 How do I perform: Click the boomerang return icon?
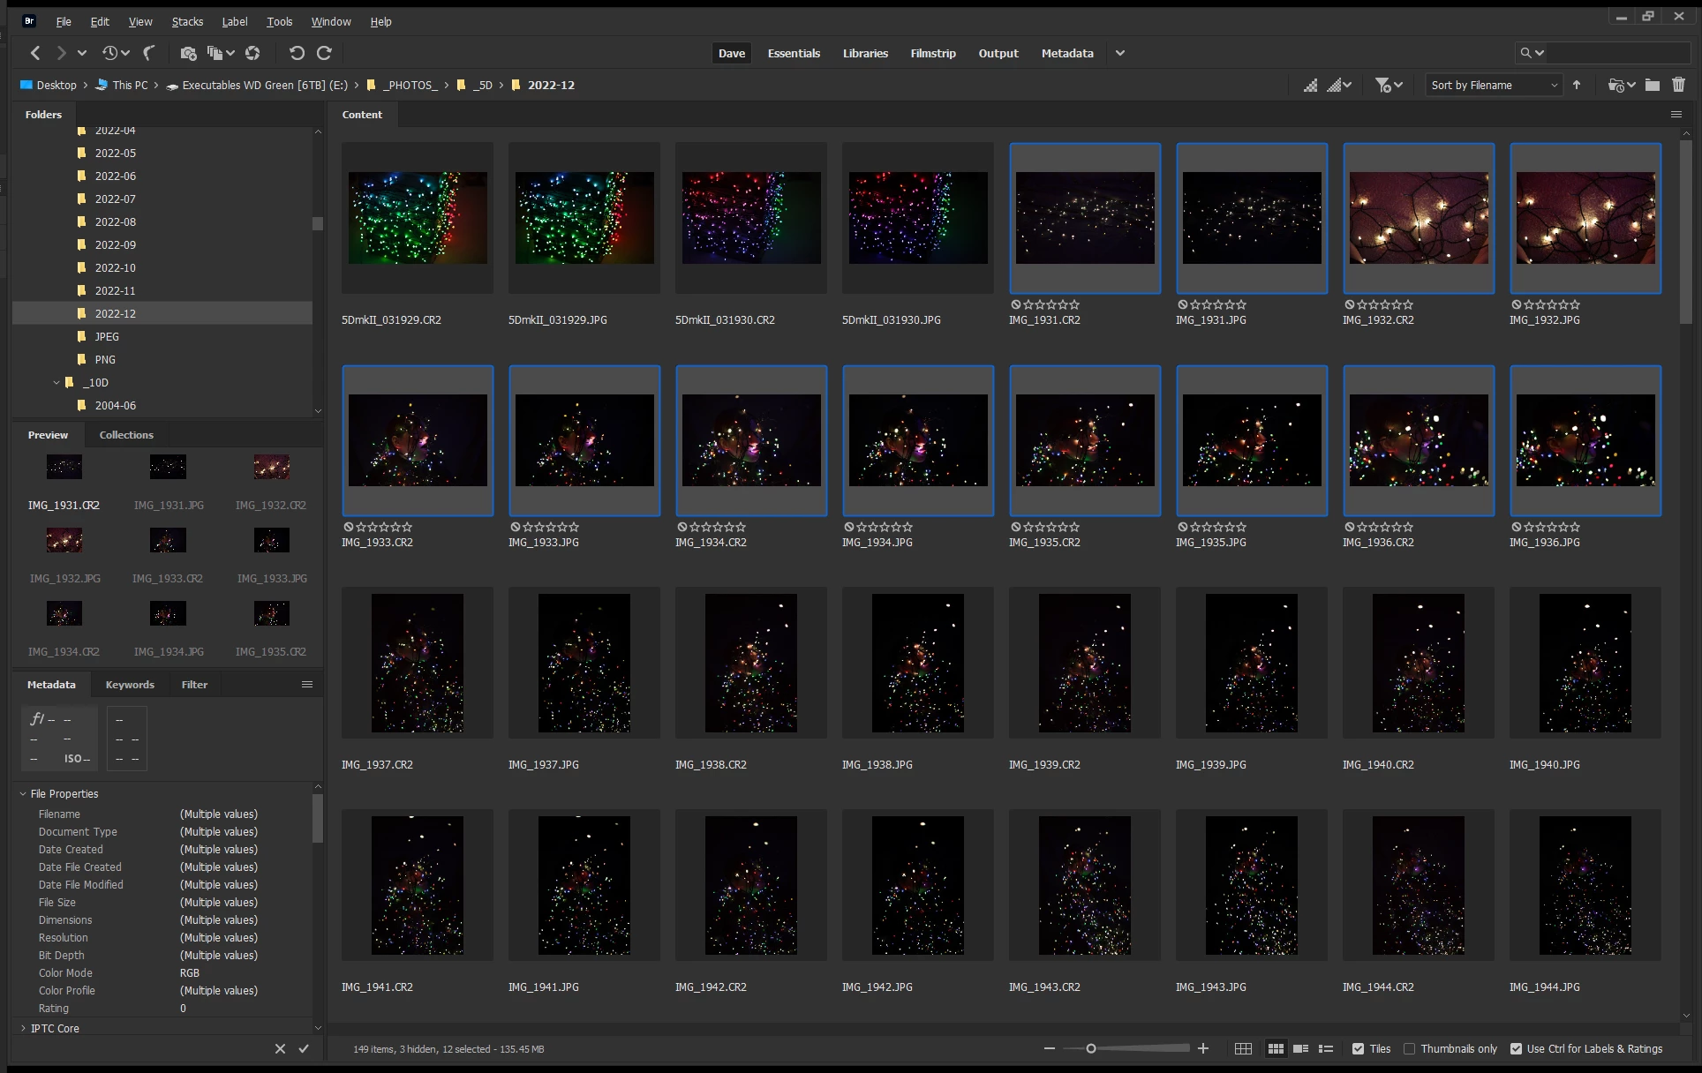coord(149,53)
